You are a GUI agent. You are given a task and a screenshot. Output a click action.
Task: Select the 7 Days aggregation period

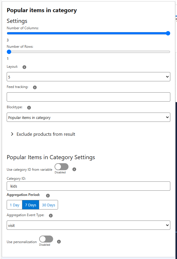click(31, 205)
